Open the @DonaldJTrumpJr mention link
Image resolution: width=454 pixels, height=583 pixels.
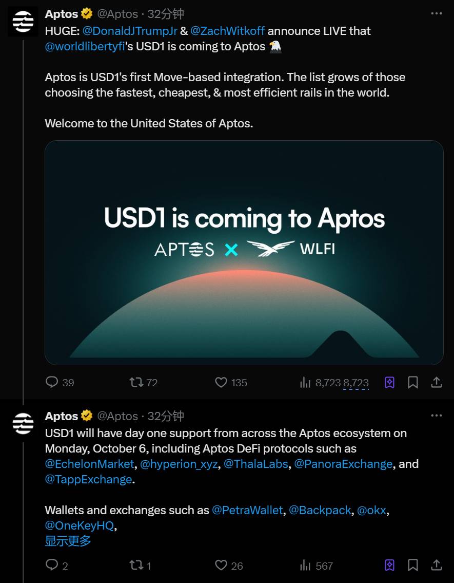(130, 31)
